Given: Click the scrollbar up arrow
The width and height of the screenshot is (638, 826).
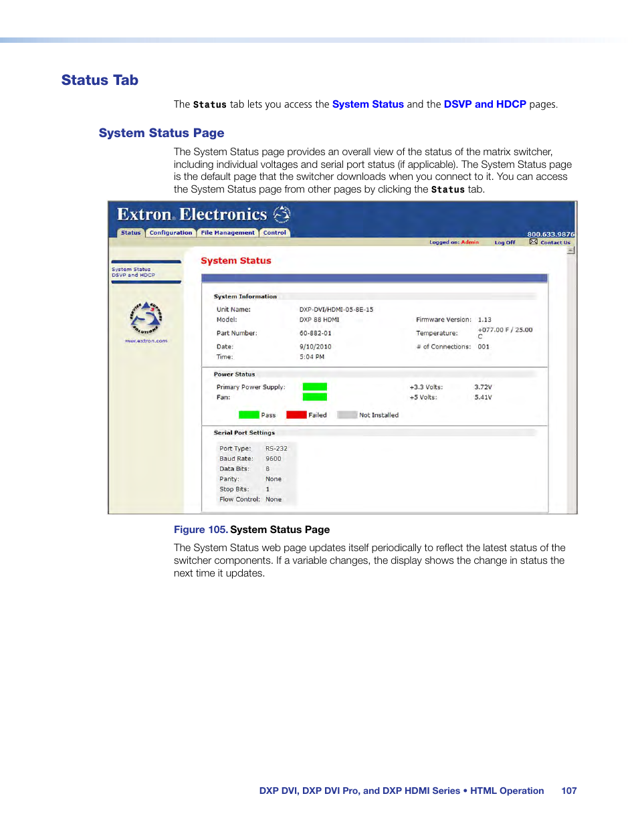Looking at the screenshot, I should click(x=570, y=250).
